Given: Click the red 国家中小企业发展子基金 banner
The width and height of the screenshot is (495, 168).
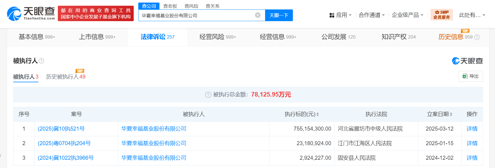Looking at the screenshot, I should click(x=96, y=13).
